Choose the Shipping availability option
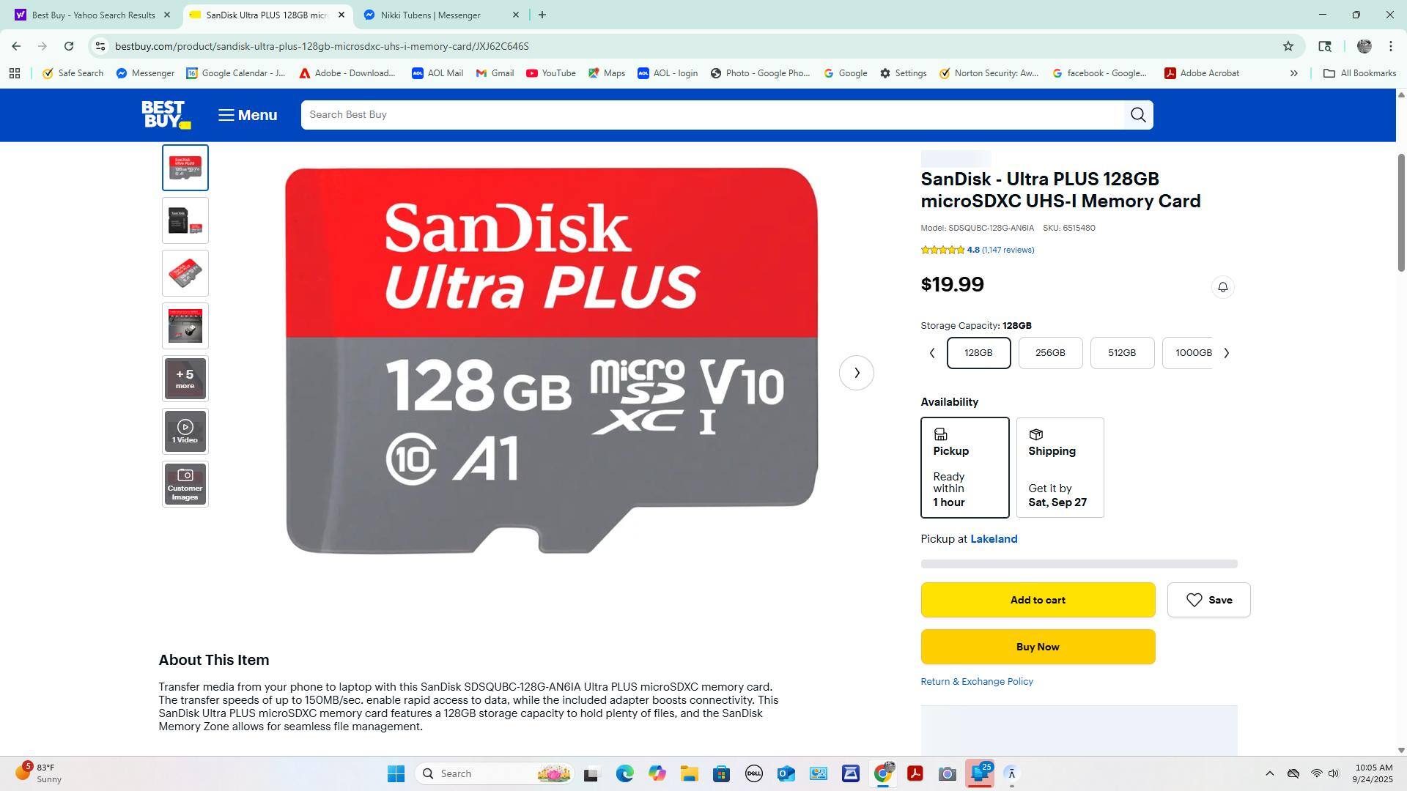 point(1060,468)
